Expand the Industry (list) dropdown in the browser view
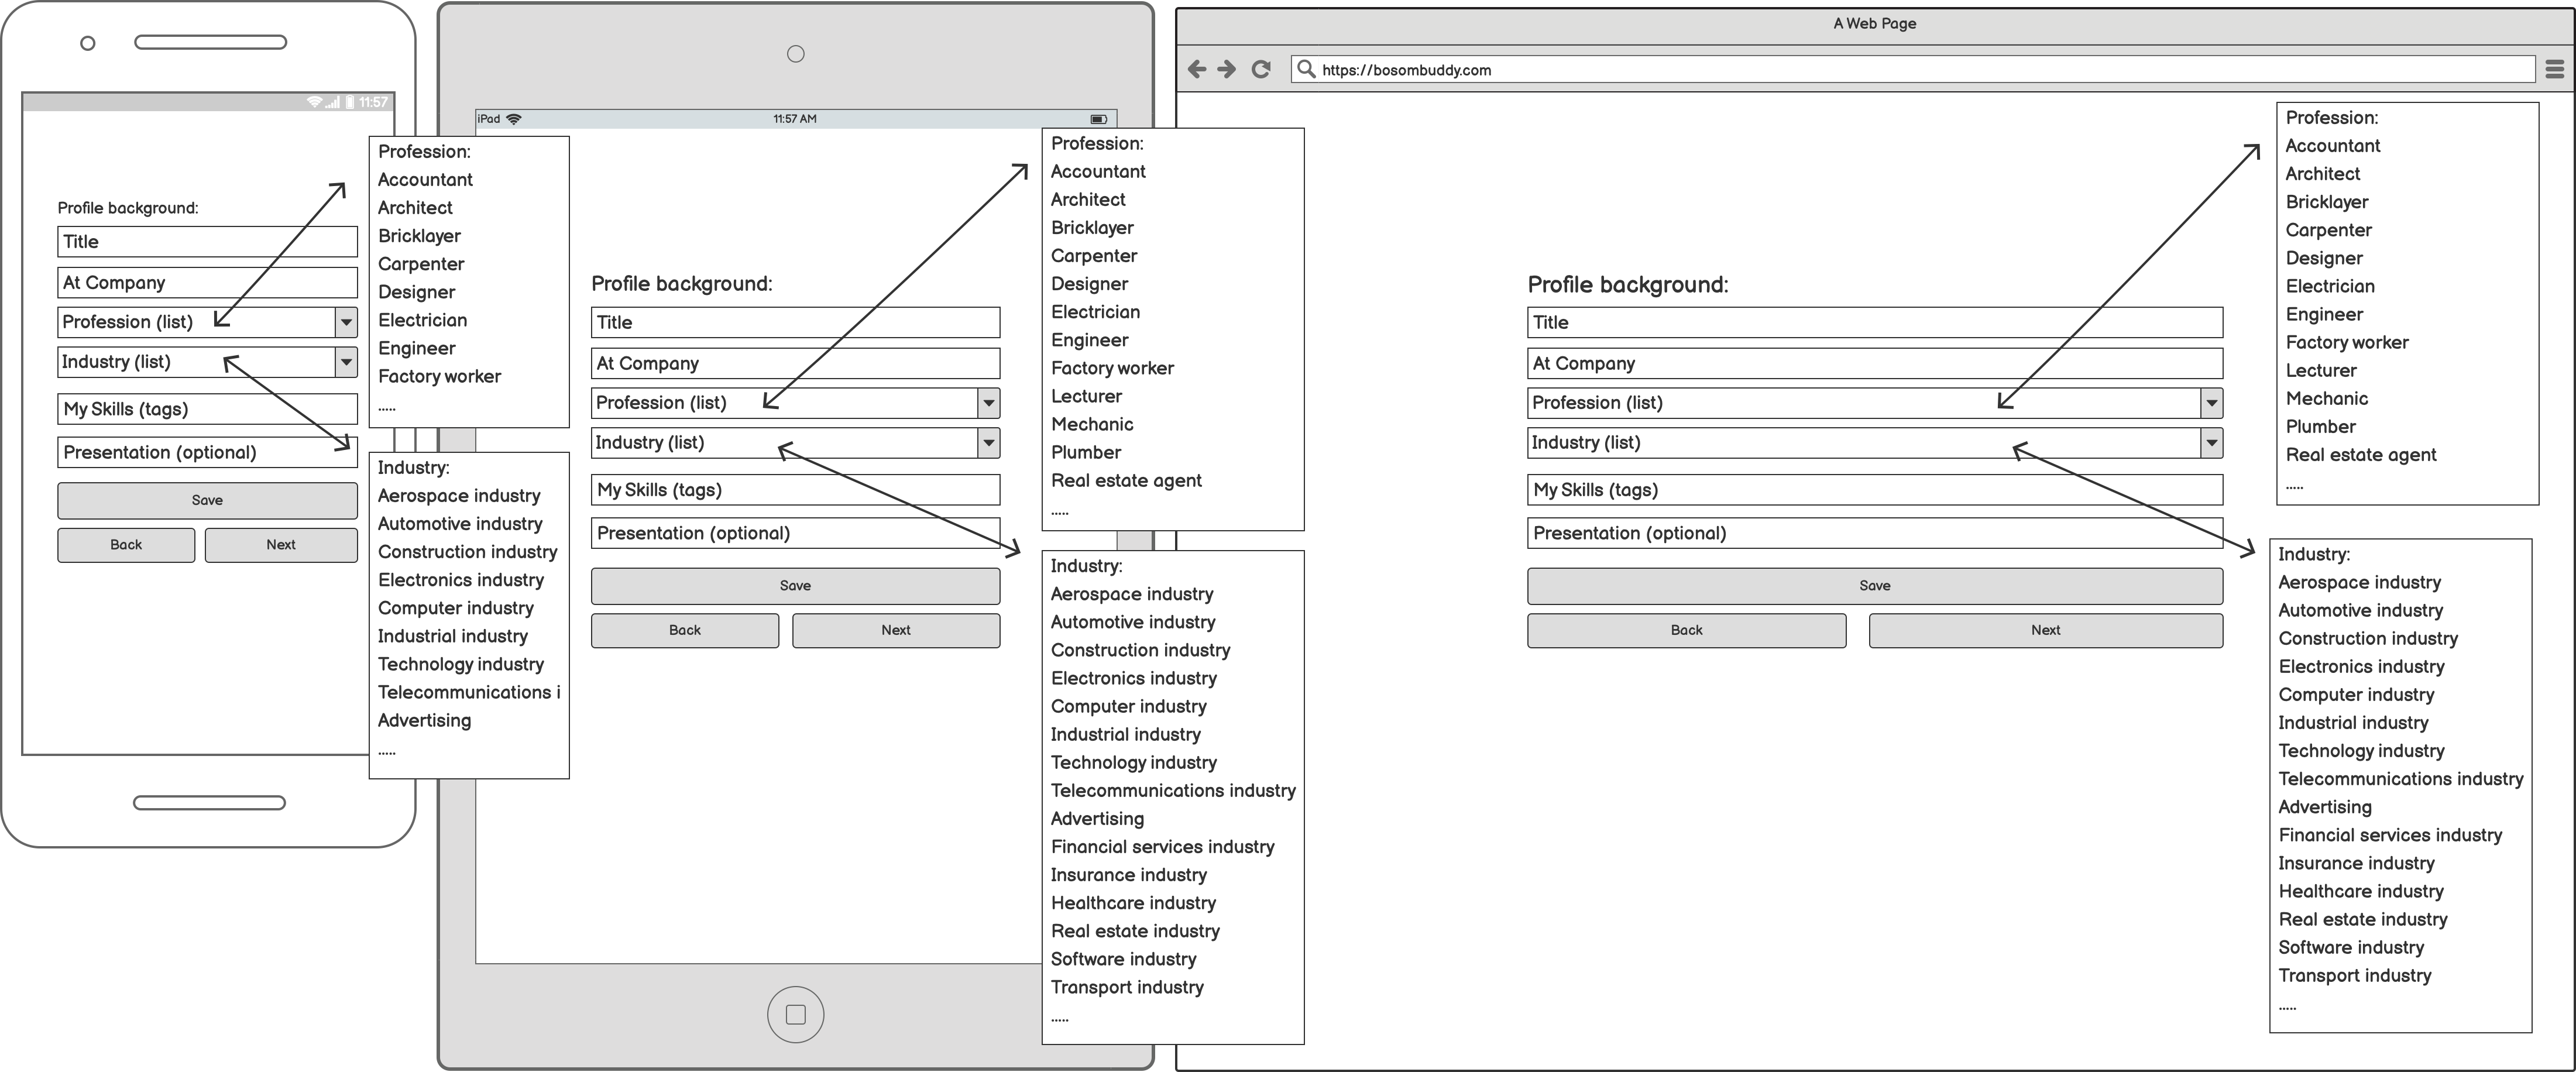 click(2211, 443)
